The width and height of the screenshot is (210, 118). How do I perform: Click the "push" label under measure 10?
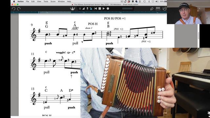tap(109, 43)
